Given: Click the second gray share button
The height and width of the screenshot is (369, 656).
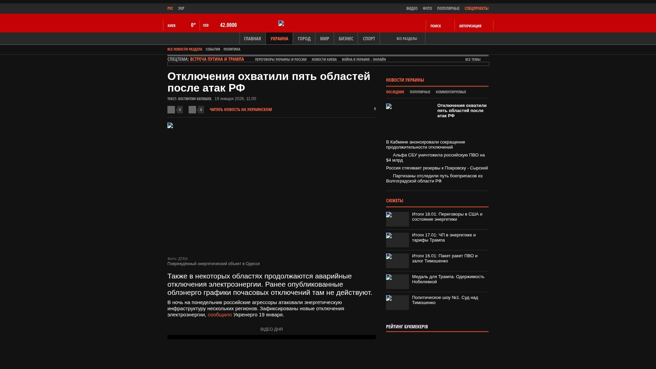Looking at the screenshot, I should point(192,110).
